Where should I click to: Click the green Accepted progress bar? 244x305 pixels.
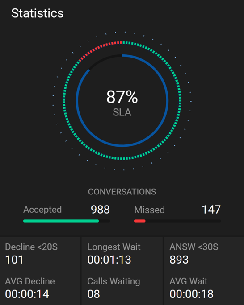point(61,221)
